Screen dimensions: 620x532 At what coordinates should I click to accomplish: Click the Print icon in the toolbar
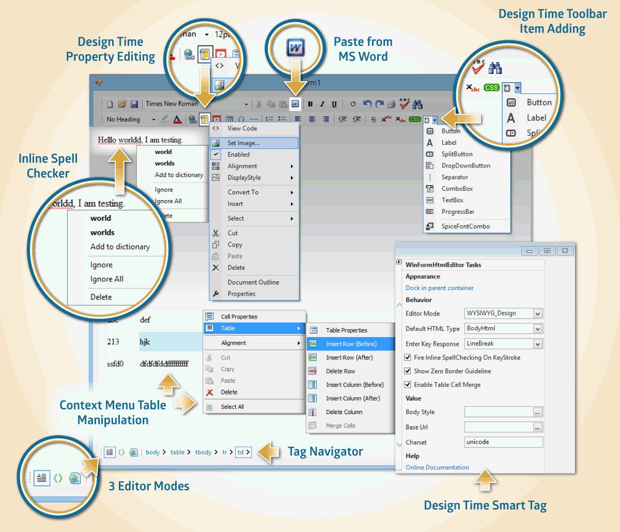pos(392,104)
